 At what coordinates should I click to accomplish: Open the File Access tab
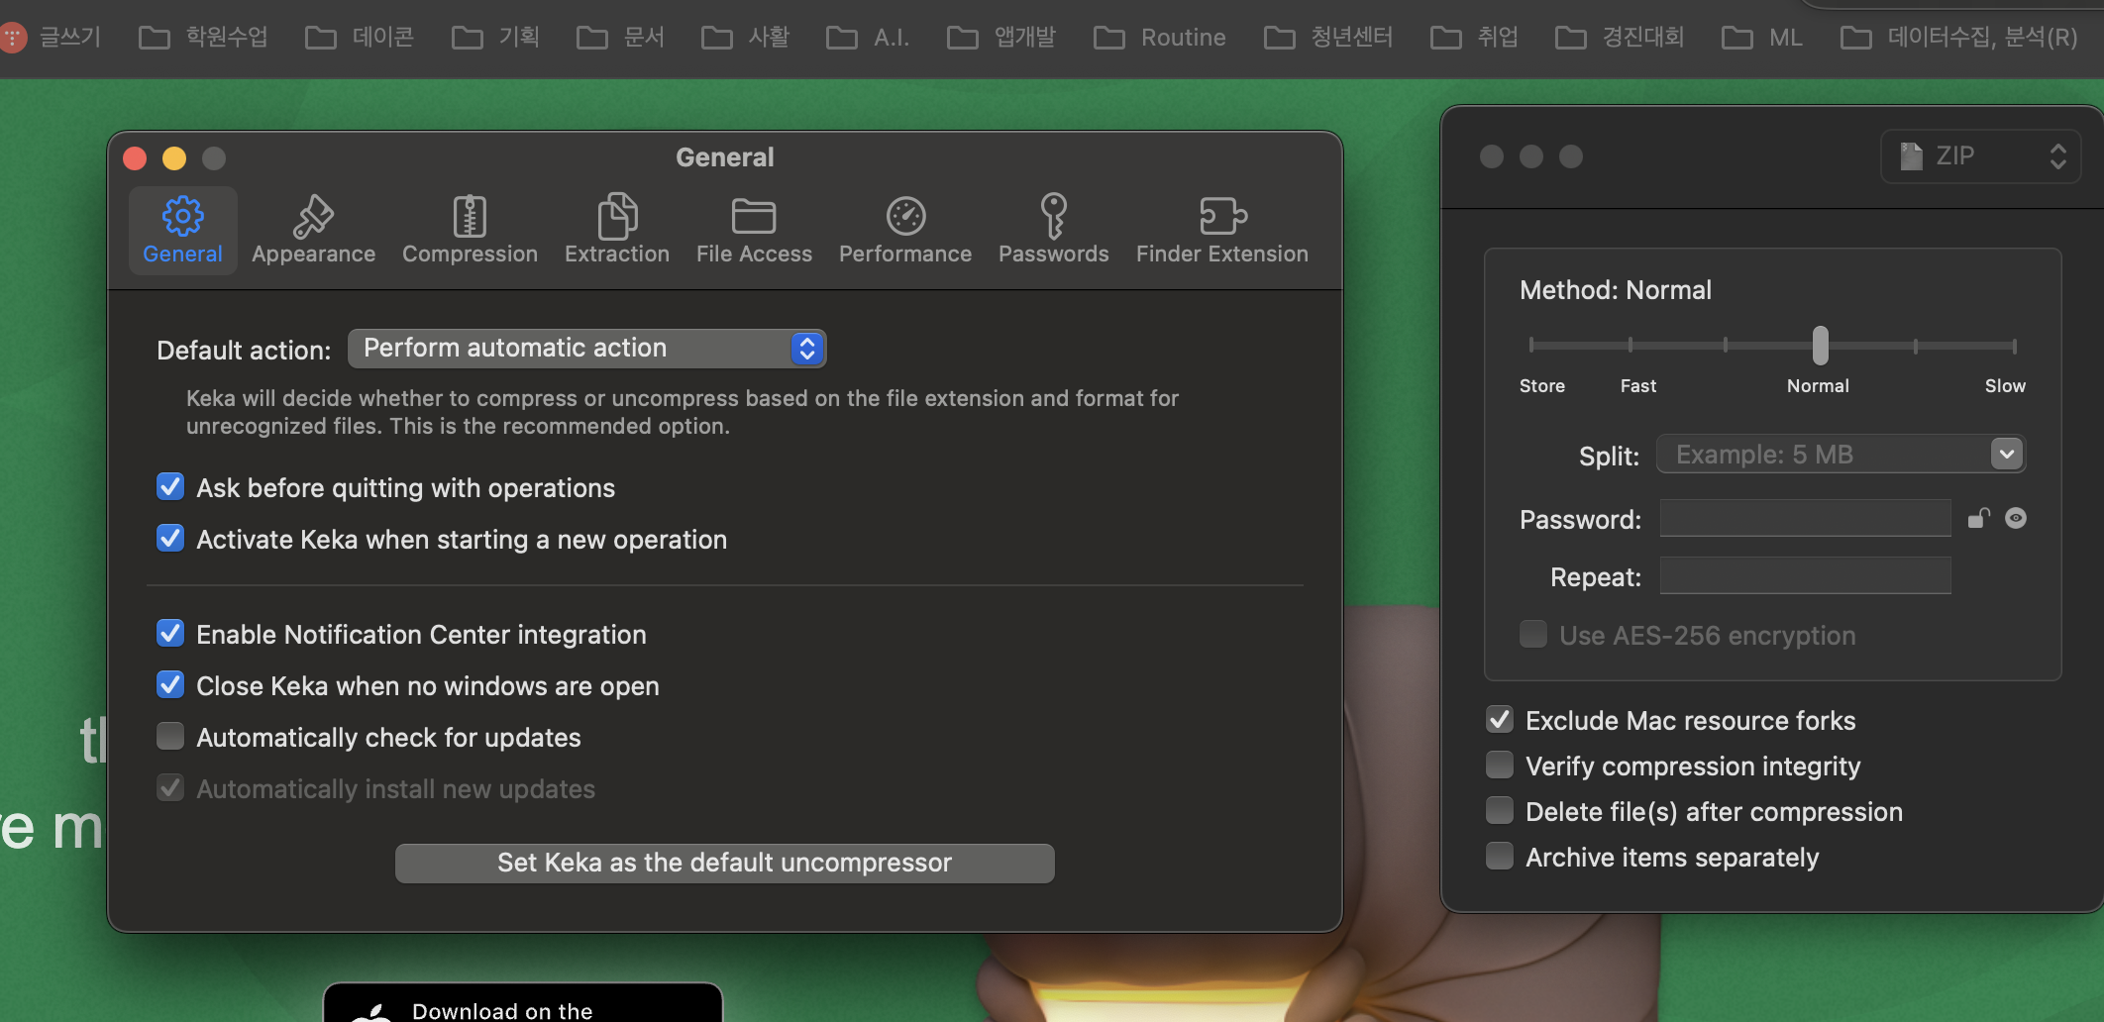[754, 230]
